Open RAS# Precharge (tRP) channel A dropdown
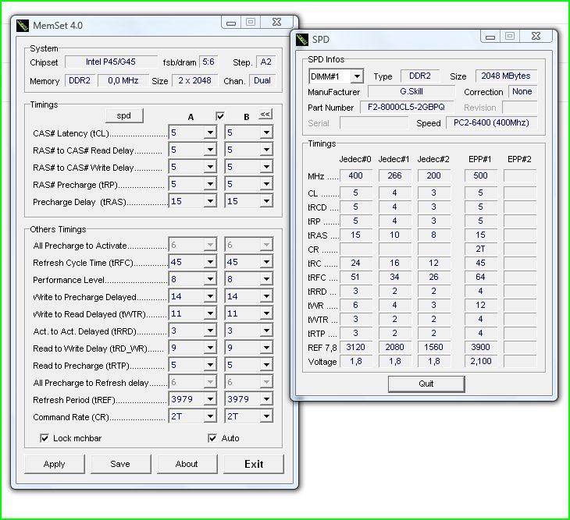Viewport: 570px width, 520px height. pyautogui.click(x=210, y=184)
